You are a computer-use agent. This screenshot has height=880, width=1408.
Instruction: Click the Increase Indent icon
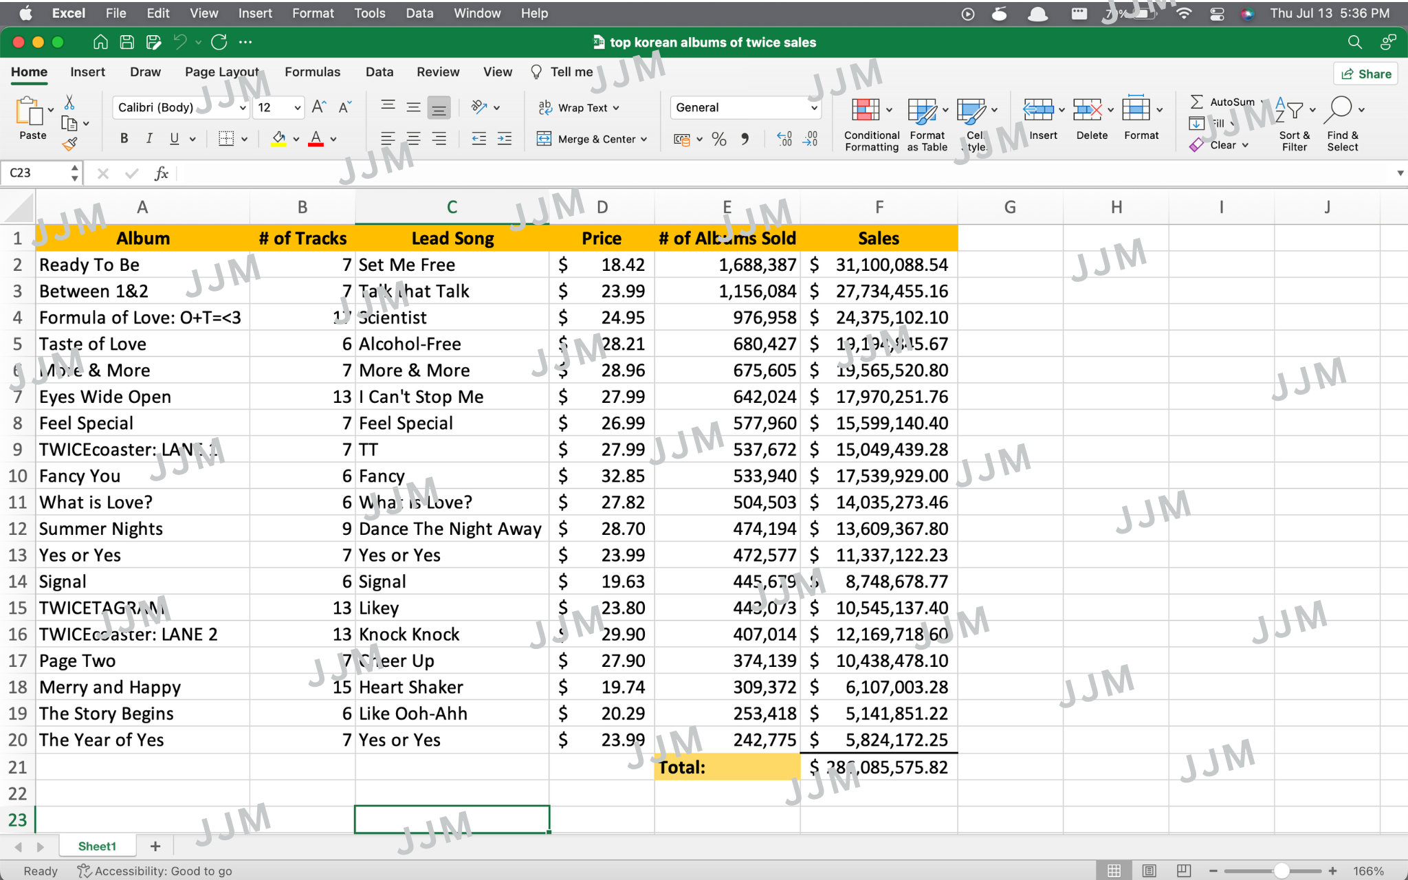pos(504,139)
